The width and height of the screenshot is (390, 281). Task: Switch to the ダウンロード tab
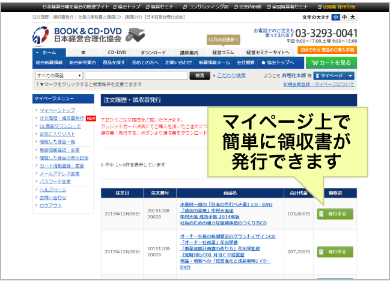pyautogui.click(x=154, y=52)
